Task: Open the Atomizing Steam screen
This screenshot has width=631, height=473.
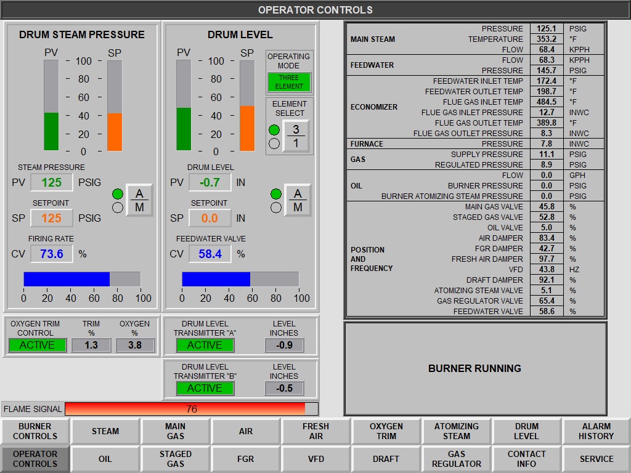Action: pyautogui.click(x=456, y=431)
